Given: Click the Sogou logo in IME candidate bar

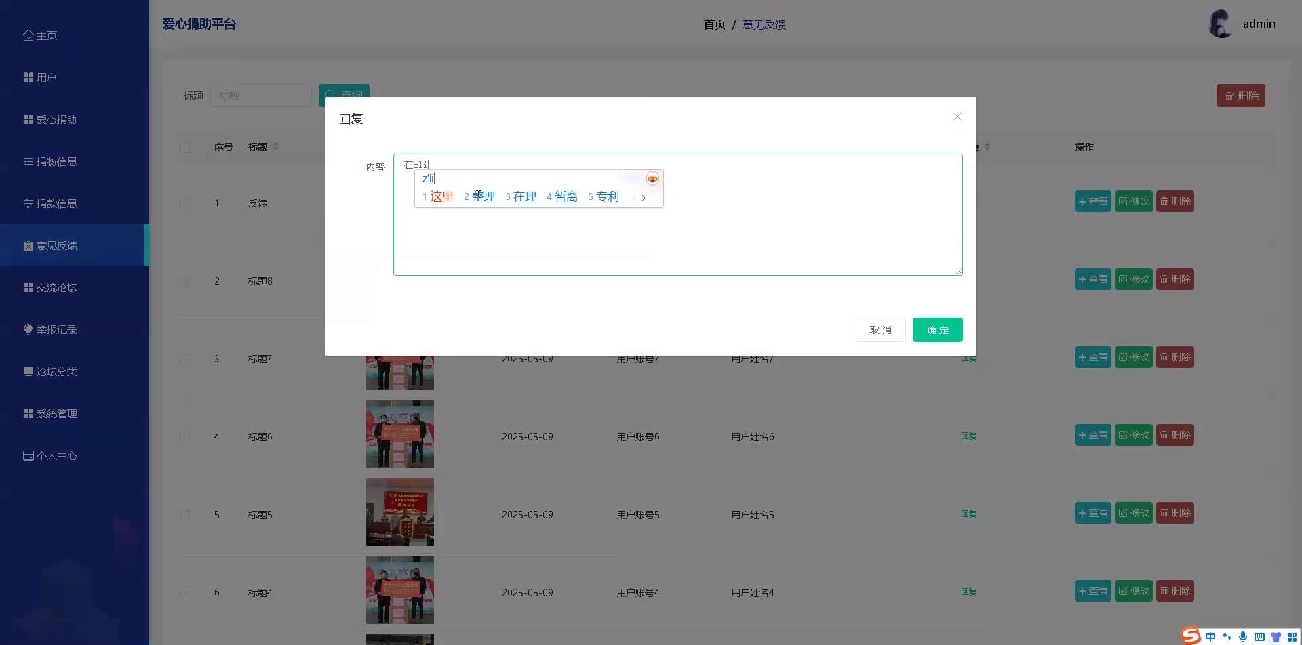Looking at the screenshot, I should click(652, 179).
